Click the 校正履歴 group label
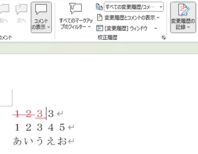The height and width of the screenshot is (154, 198). pyautogui.click(x=107, y=38)
